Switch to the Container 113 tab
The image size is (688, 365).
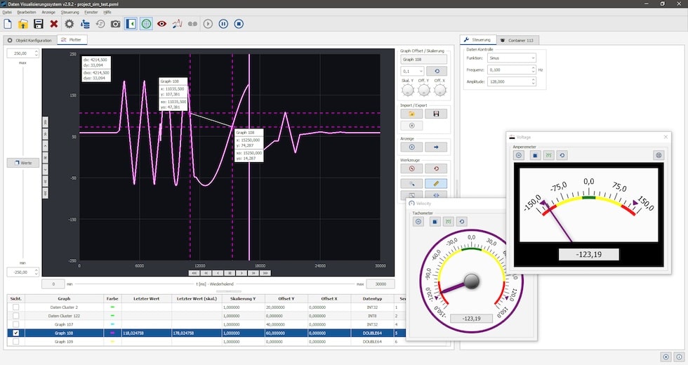pyautogui.click(x=517, y=40)
